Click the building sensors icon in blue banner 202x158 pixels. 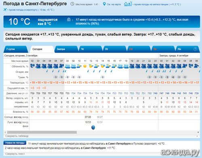point(69,19)
